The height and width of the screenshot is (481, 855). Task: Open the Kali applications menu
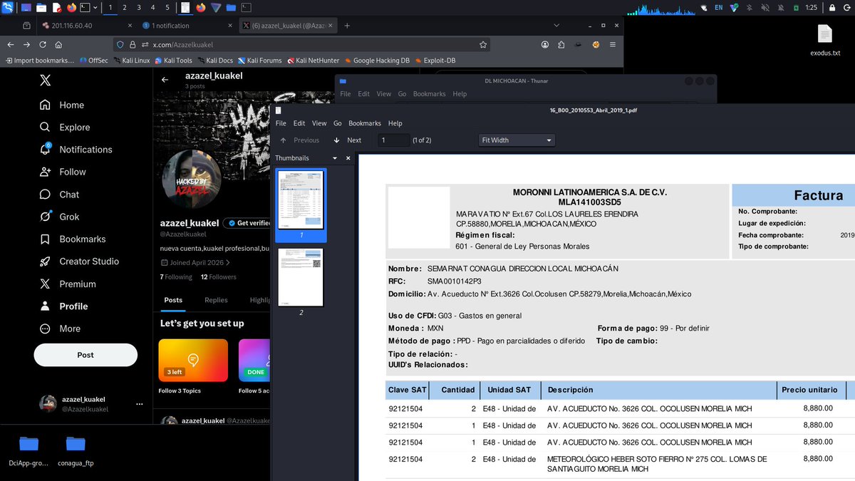pyautogui.click(x=8, y=8)
